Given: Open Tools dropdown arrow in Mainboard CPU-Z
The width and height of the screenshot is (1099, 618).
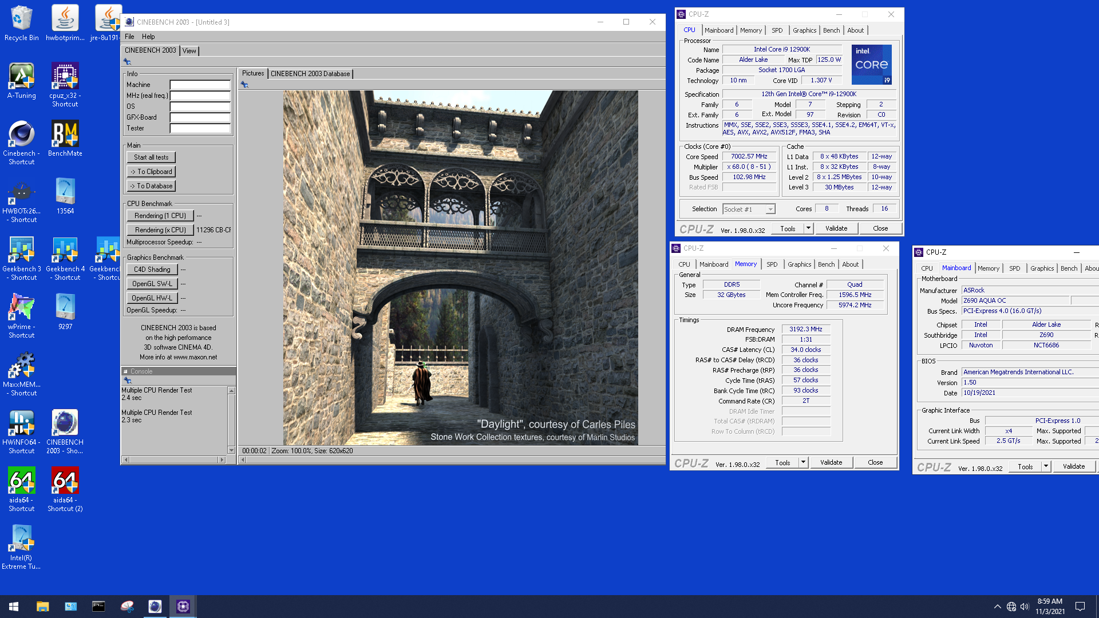Looking at the screenshot, I should (1046, 466).
